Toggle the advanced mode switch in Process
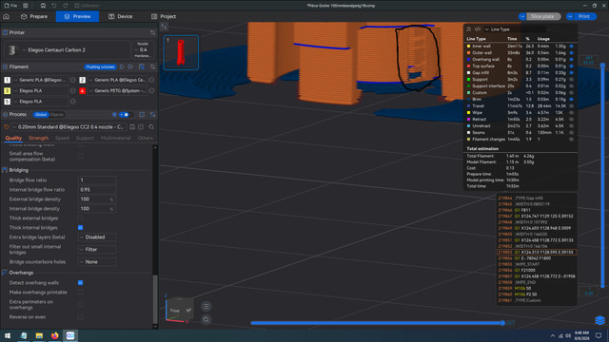Viewport: 609px width, 342px height. click(x=125, y=115)
